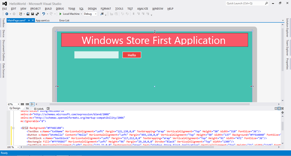This screenshot has width=291, height=156.
Task: Select horizontal split view icon
Action: [x=279, y=108]
